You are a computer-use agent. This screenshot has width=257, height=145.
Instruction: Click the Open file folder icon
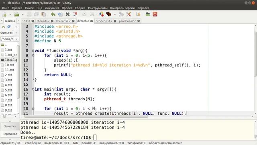16,14
